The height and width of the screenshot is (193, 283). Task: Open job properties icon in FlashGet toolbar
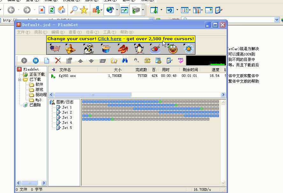[69, 61]
